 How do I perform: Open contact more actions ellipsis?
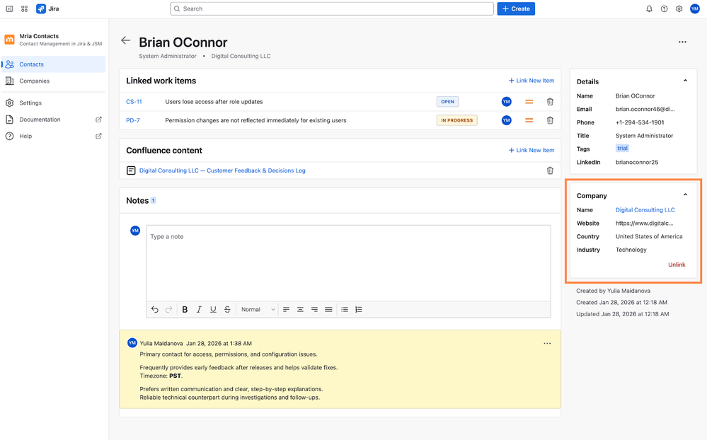(x=682, y=42)
